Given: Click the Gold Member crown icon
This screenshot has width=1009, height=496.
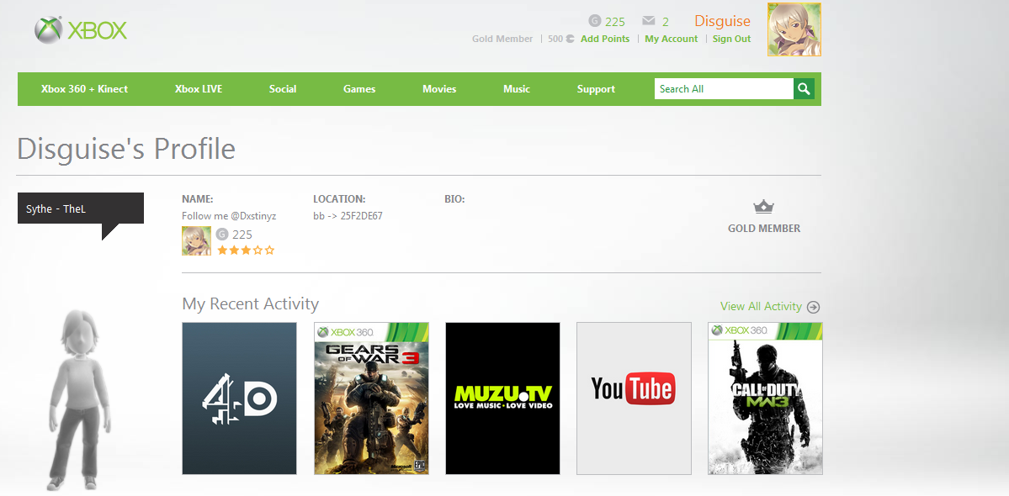Looking at the screenshot, I should [764, 207].
